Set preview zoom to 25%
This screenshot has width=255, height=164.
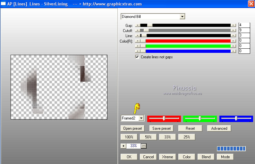click(187, 137)
